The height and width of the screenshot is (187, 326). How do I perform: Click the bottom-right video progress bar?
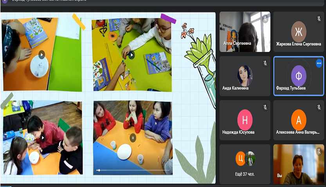132,170
